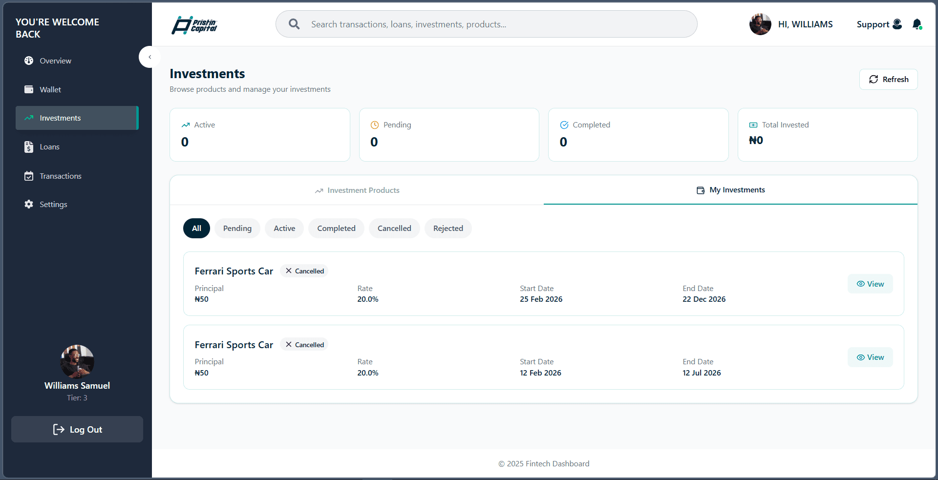Click the Support headset icon
The width and height of the screenshot is (938, 480).
[x=897, y=24]
